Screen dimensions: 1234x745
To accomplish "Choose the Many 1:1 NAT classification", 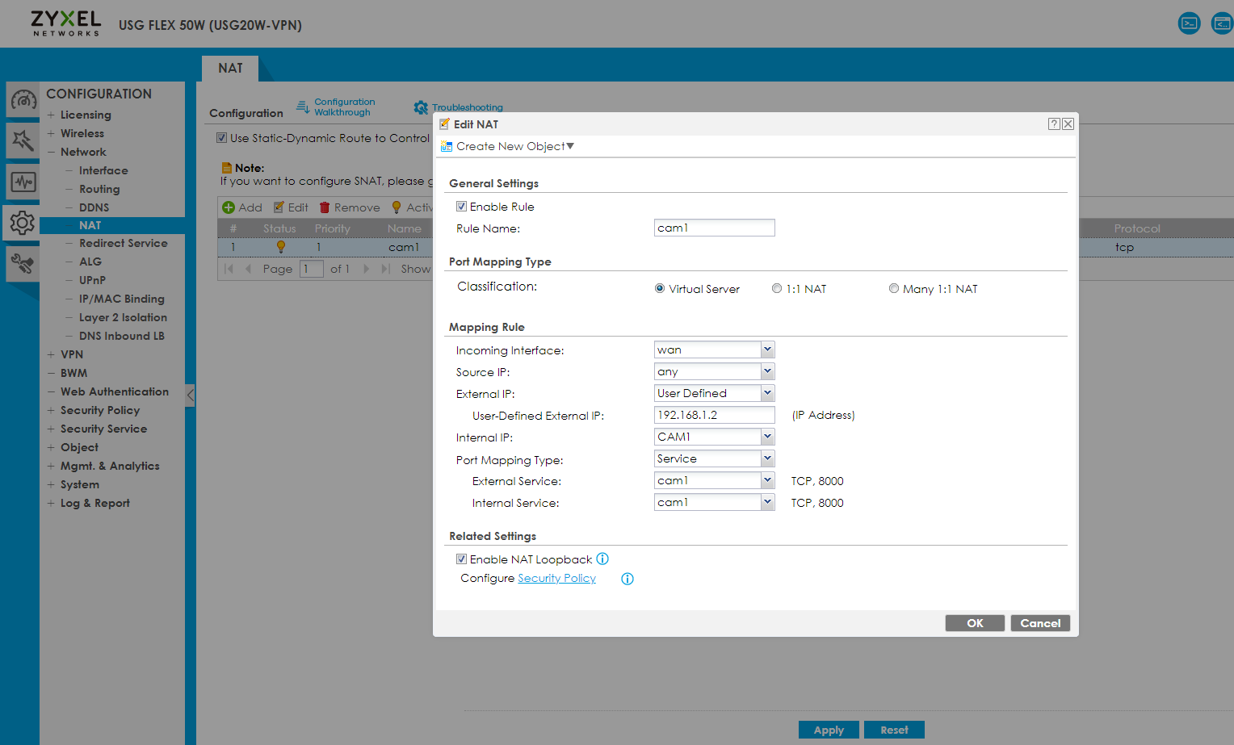I will 894,289.
